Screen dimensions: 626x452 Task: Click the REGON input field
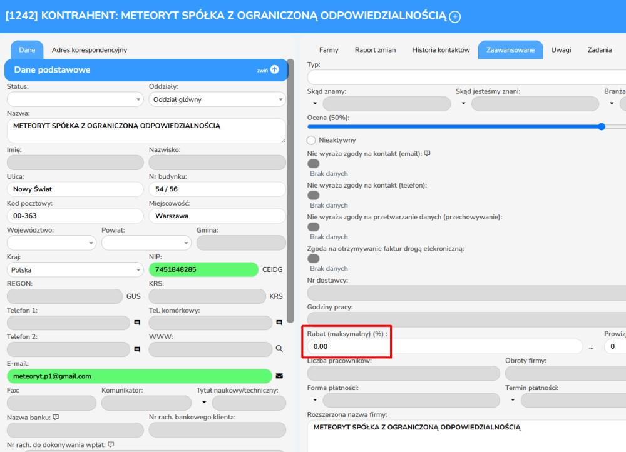(x=64, y=296)
